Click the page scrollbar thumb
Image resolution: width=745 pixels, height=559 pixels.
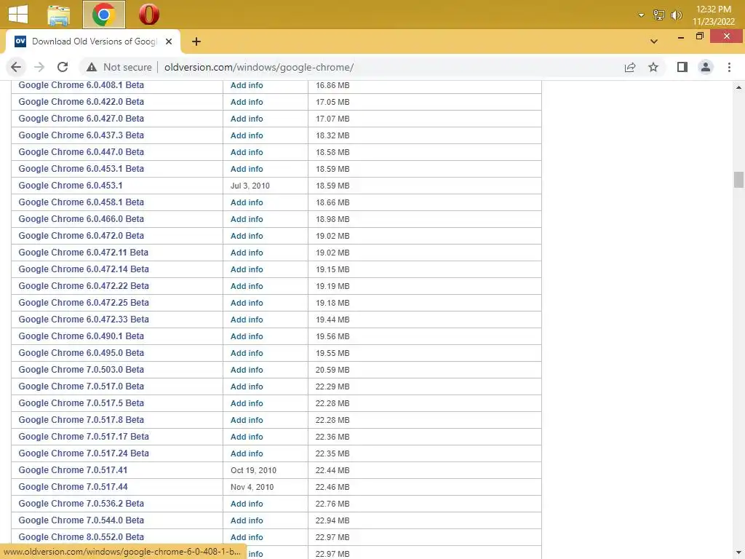coord(738,180)
